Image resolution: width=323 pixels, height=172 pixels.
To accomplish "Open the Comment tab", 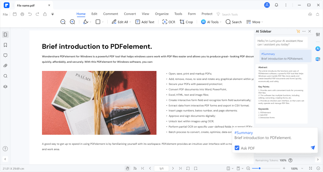I will pyautogui.click(x=111, y=14).
